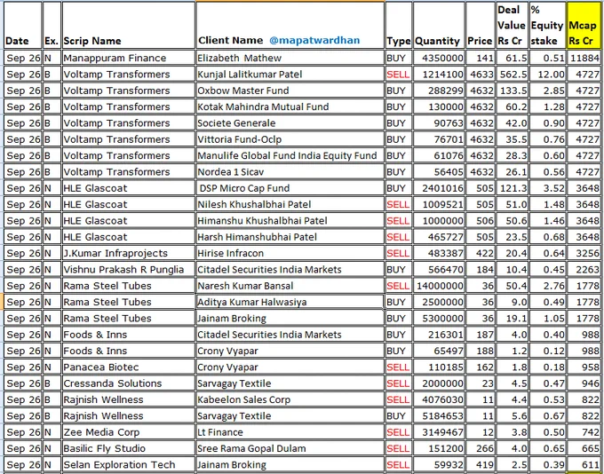Select the Manappuram Finance cell
The height and width of the screenshot is (474, 604).
tap(128, 59)
